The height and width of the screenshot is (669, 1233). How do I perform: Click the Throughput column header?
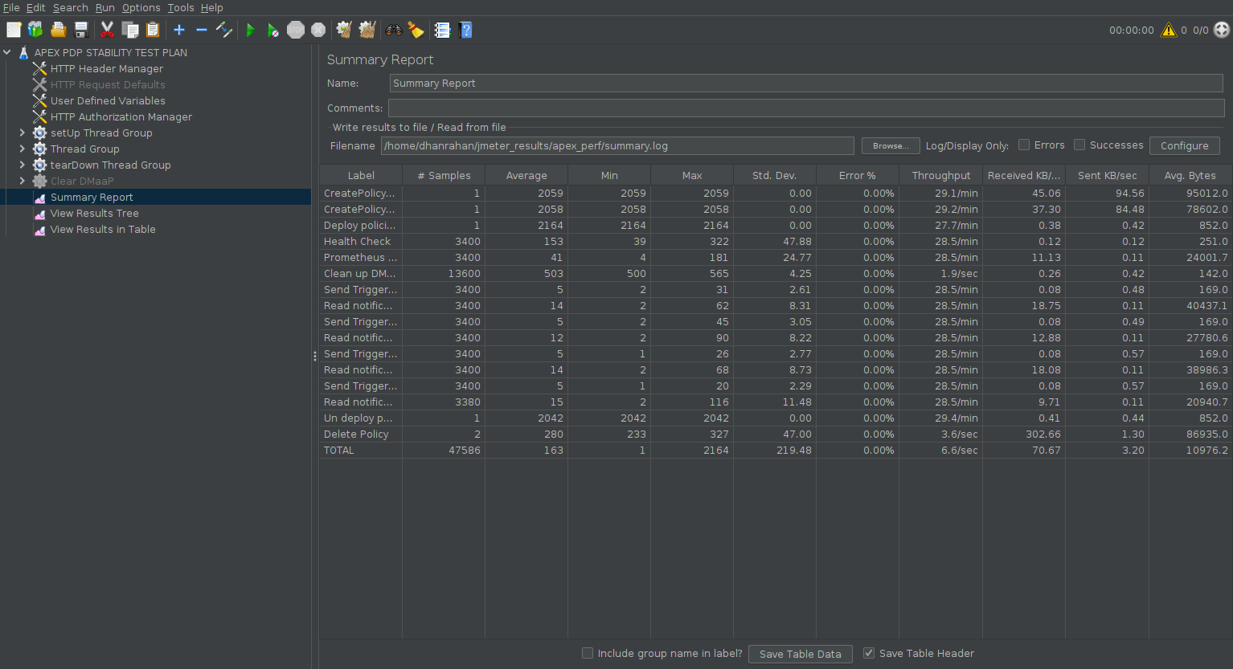[x=940, y=175]
